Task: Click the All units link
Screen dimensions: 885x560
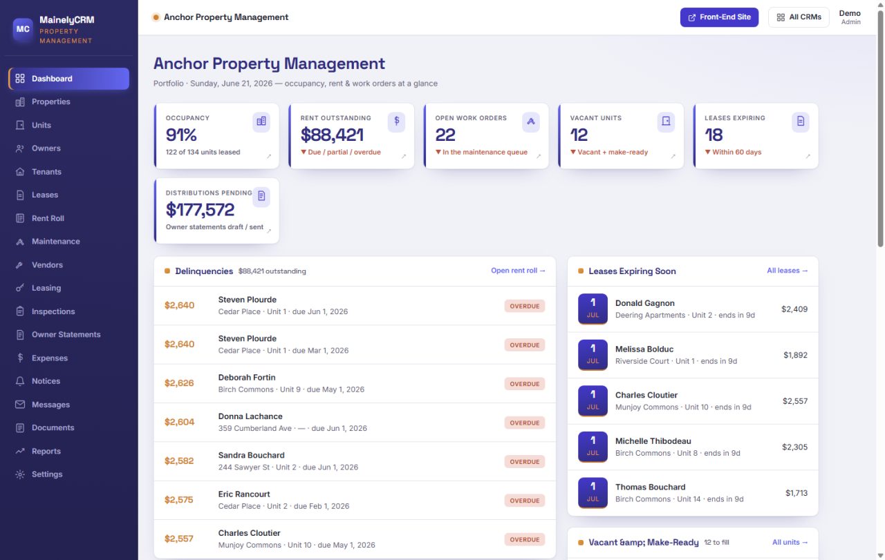Action: (790, 542)
